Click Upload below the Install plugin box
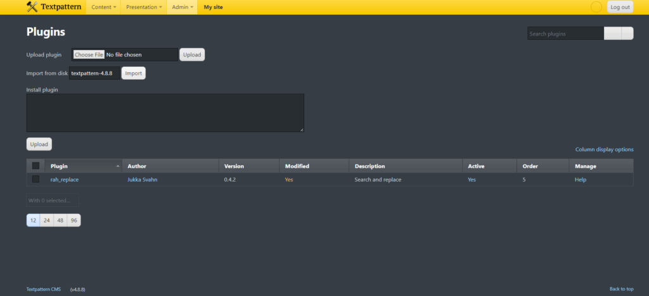 [39, 144]
